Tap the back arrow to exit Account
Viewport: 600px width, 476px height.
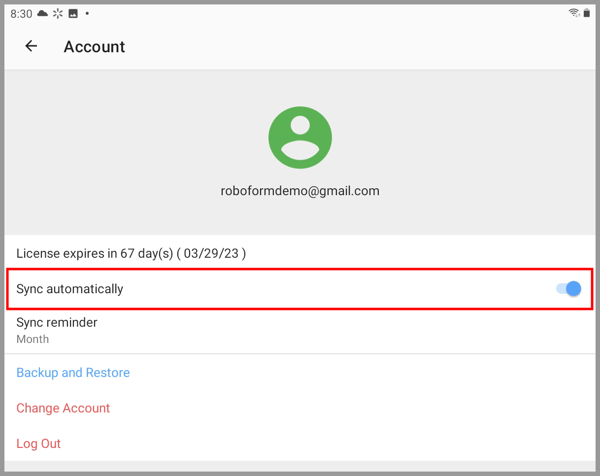pyautogui.click(x=31, y=46)
